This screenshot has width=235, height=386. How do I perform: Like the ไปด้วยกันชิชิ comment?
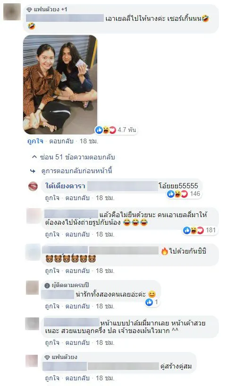click(x=52, y=271)
